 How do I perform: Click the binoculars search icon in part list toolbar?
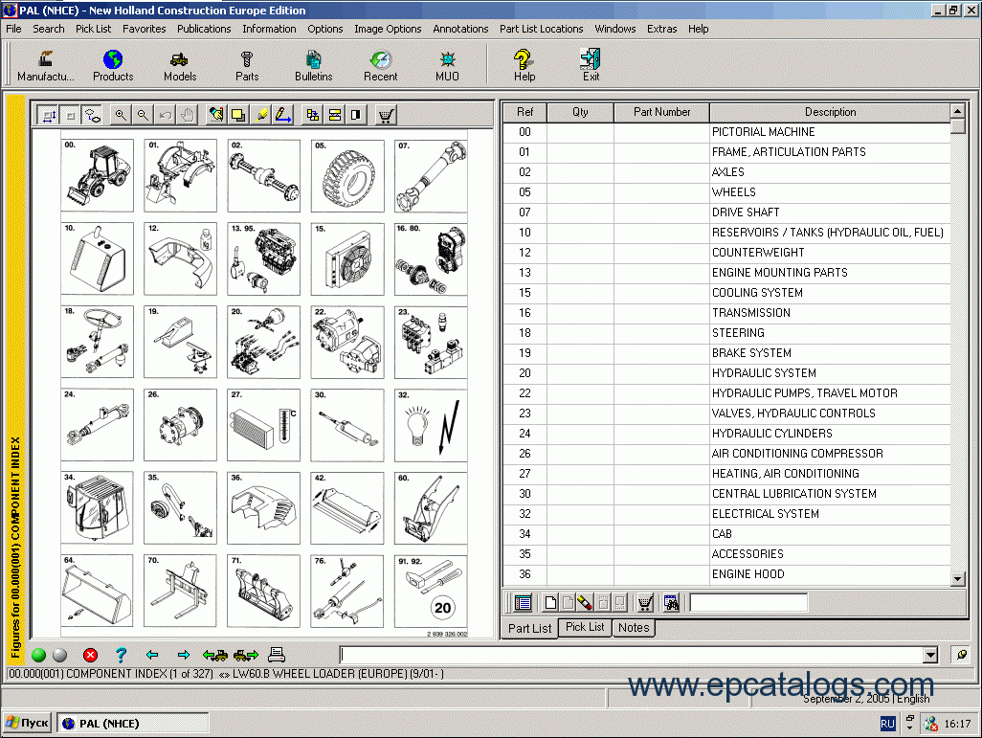[671, 603]
